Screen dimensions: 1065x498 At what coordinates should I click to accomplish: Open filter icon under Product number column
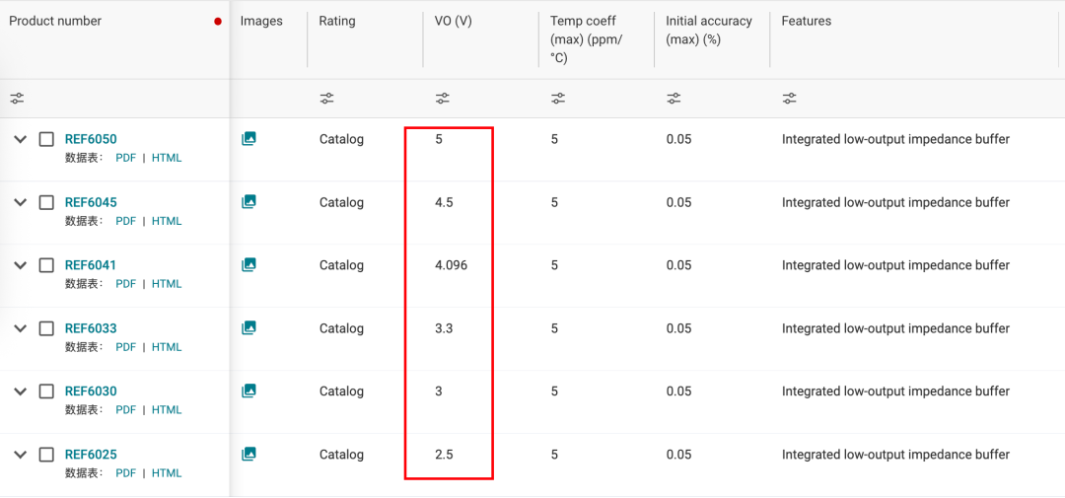[17, 99]
